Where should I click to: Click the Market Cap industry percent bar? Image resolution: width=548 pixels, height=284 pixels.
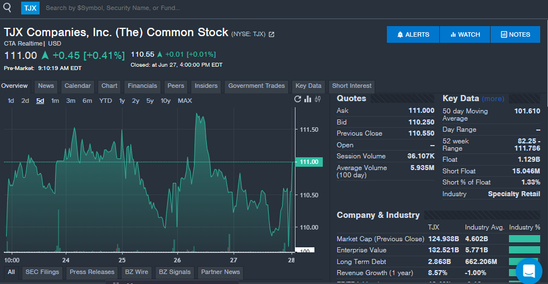click(x=525, y=238)
